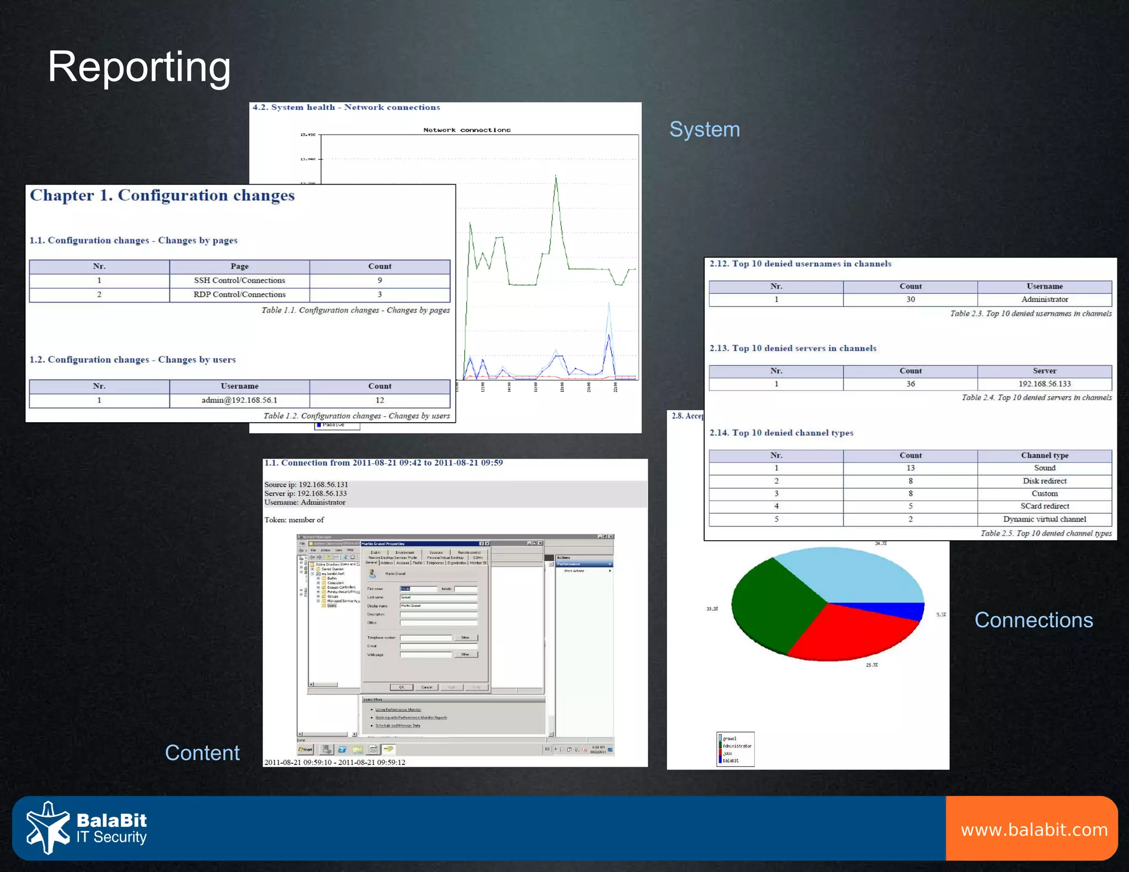Click Other button next to Web page
The height and width of the screenshot is (872, 1129).
[x=465, y=655]
